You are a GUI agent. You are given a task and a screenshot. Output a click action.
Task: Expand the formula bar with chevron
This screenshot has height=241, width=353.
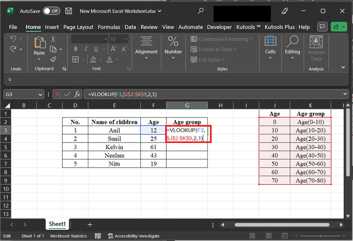344,94
